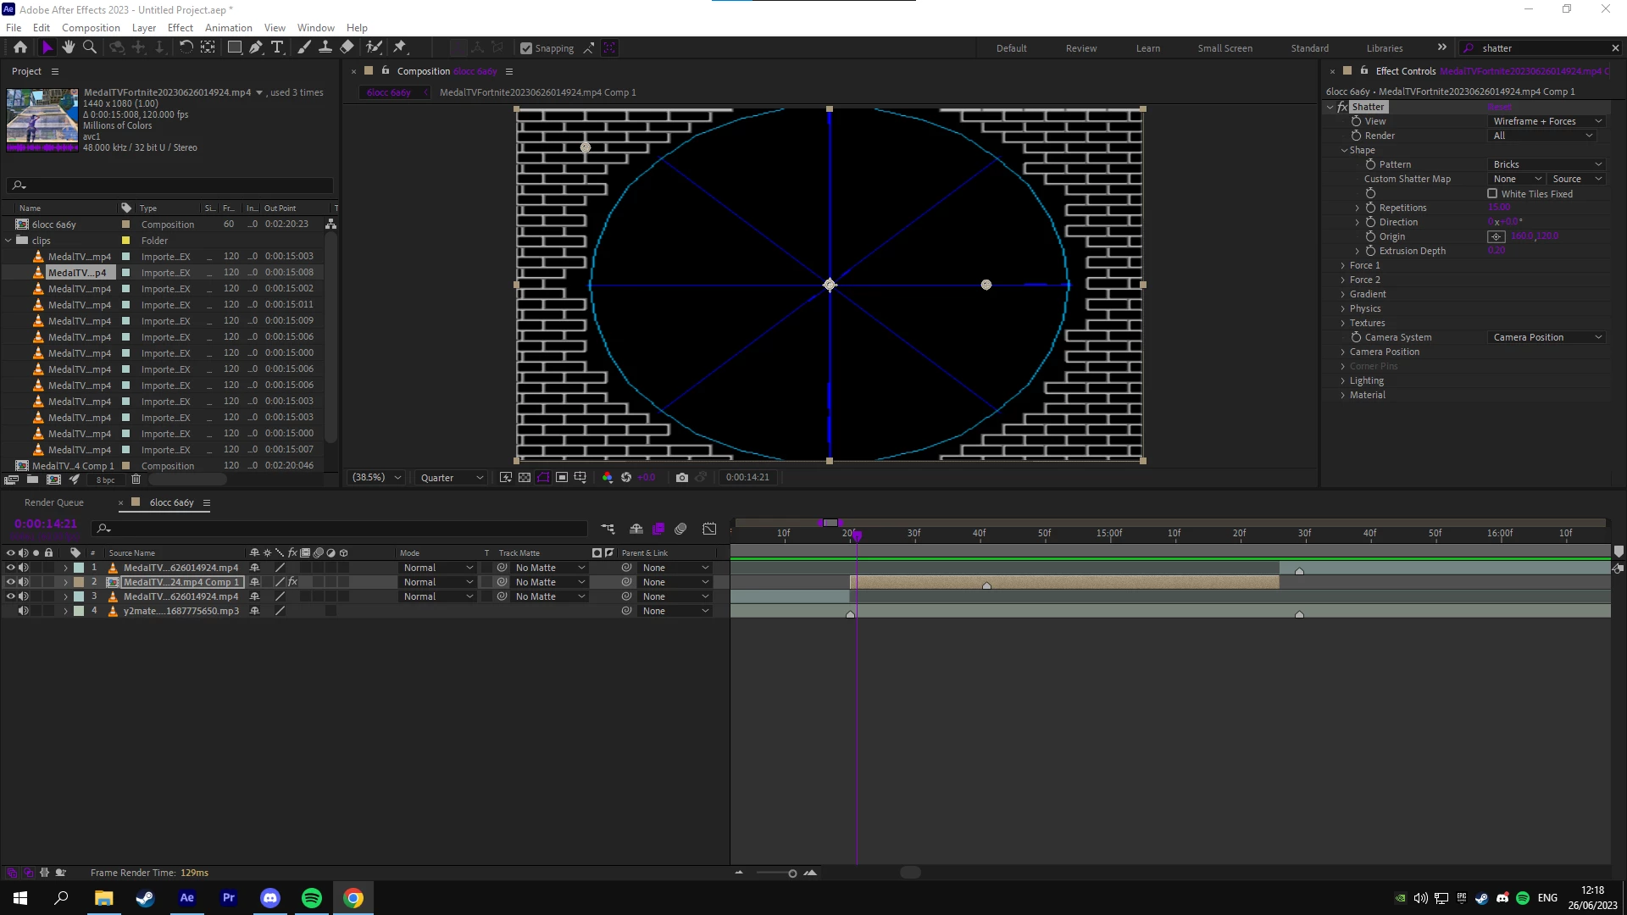This screenshot has width=1627, height=915.
Task: Switch to the Learn workspace
Action: [1148, 48]
